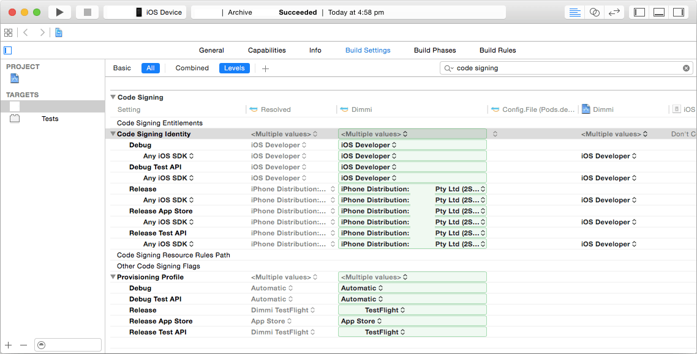Click the Debug Test API provisioning row label
Screen dimensions: 697x354
(155, 299)
